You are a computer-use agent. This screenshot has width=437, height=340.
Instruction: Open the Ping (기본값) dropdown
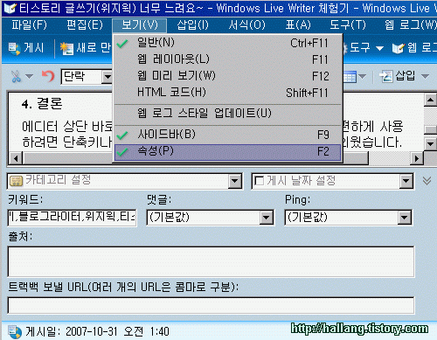pyautogui.click(x=405, y=218)
